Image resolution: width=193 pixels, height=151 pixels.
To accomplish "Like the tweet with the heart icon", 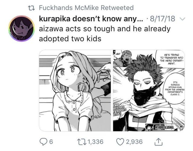I will [120, 142].
